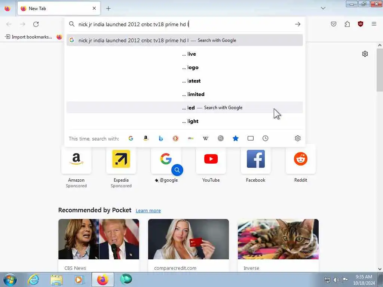The width and height of the screenshot is (383, 287).
Task: Go forward to the next page
Action: click(22, 24)
